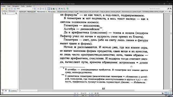The height and width of the screenshot is (97, 173).
Task: Toggle the highlighted hand tool
Action: click(x=49, y=9)
